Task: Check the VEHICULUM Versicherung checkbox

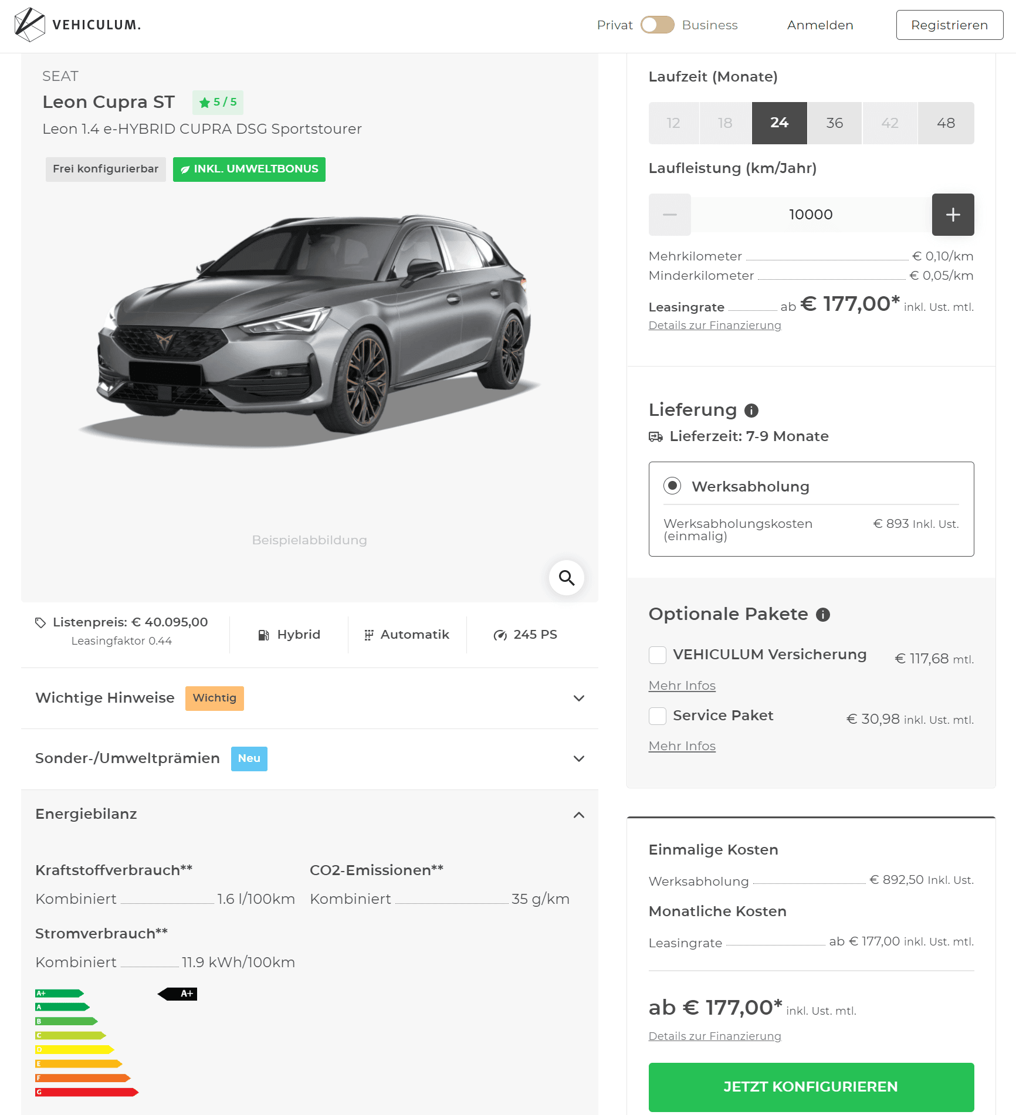Action: coord(658,655)
